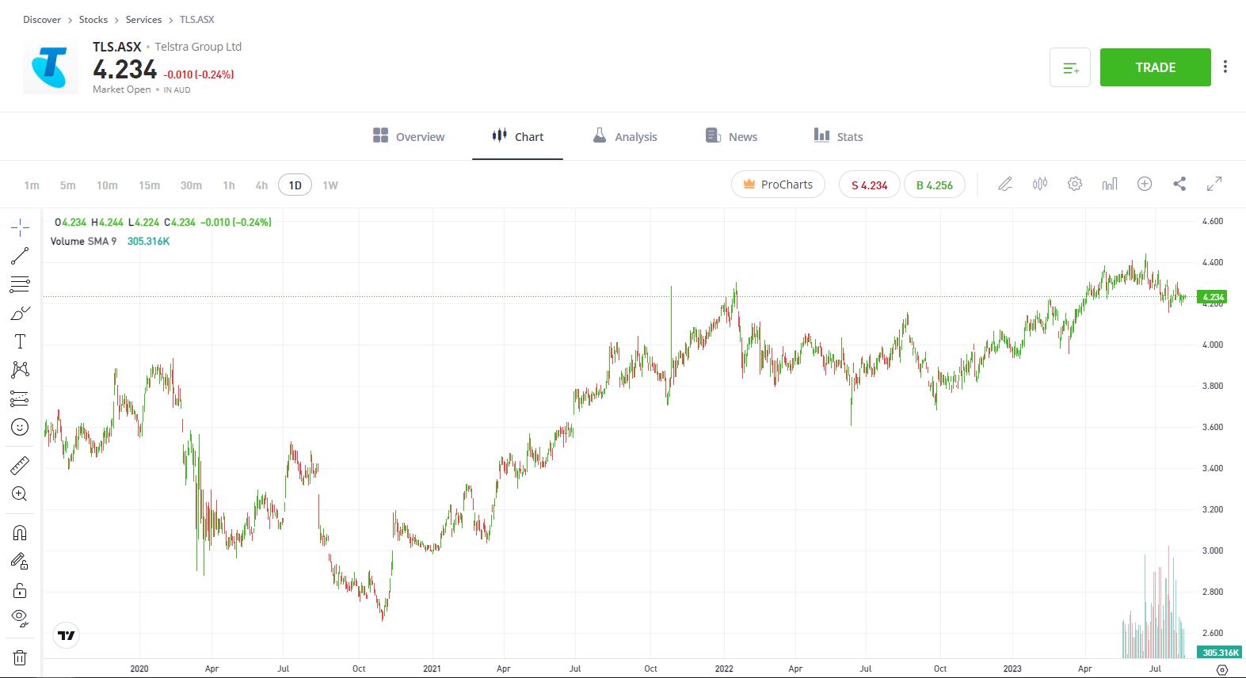The height and width of the screenshot is (678, 1246).
Task: Open chart settings gear
Action: click(x=1075, y=185)
